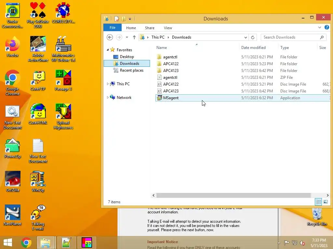Expand breadcrumb arrow after This PC

tap(168, 37)
